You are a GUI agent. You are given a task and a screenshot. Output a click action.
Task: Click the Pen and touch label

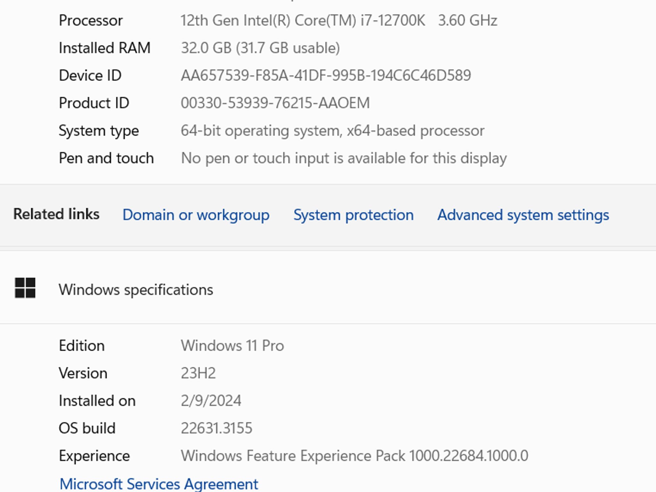click(106, 158)
